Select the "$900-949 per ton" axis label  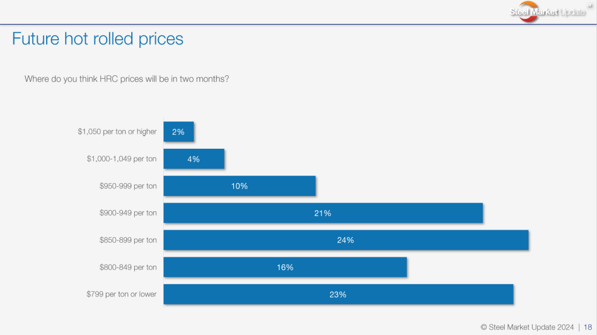coord(128,213)
